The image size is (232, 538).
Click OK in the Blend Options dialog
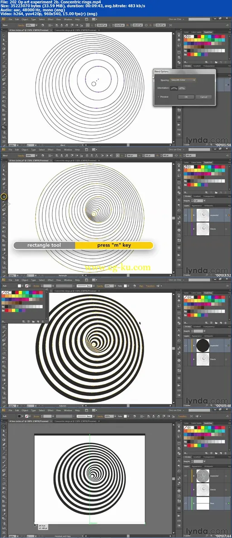pyautogui.click(x=186, y=97)
